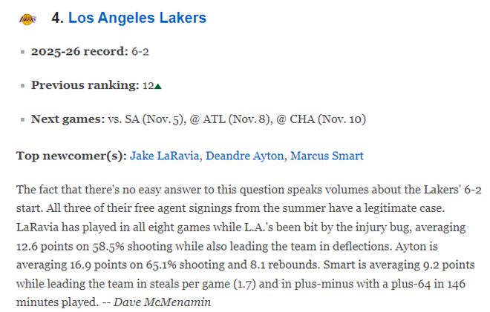The width and height of the screenshot is (490, 312).
Task: Click the "vs. SA (Nov. 5)" game
Action: pyautogui.click(x=143, y=119)
